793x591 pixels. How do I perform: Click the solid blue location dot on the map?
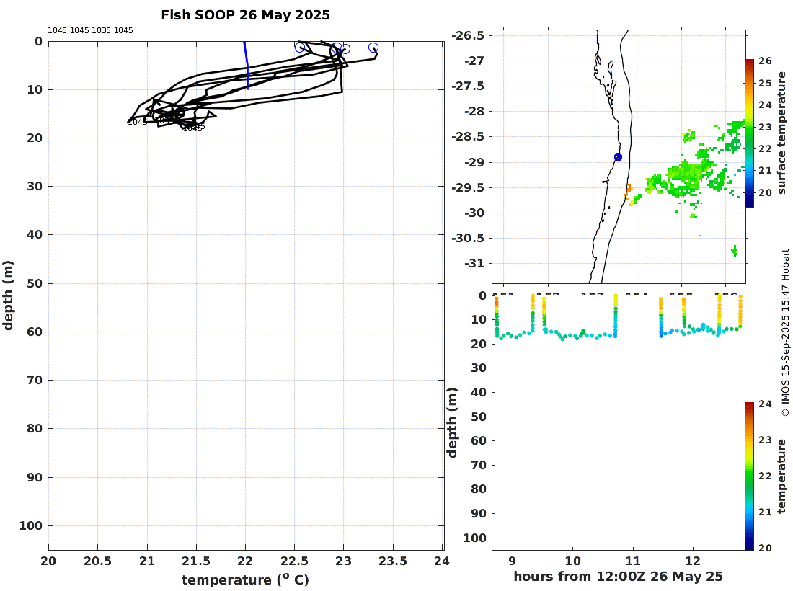[618, 157]
